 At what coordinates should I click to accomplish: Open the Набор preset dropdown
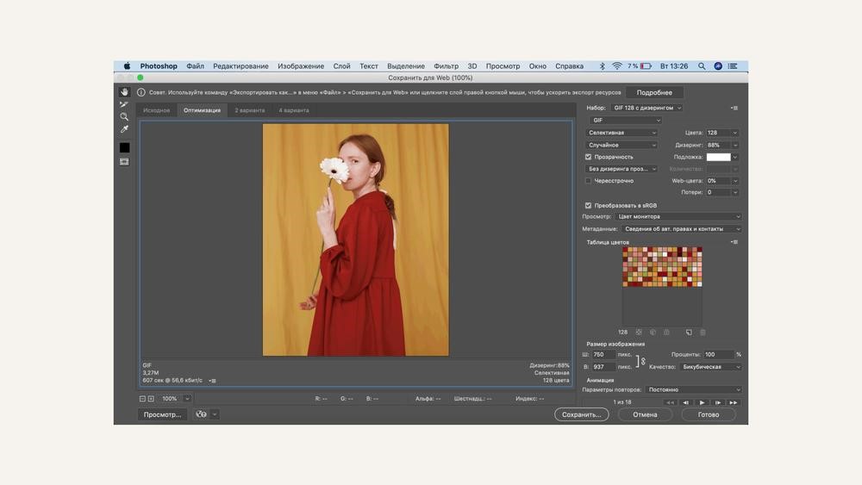click(646, 108)
